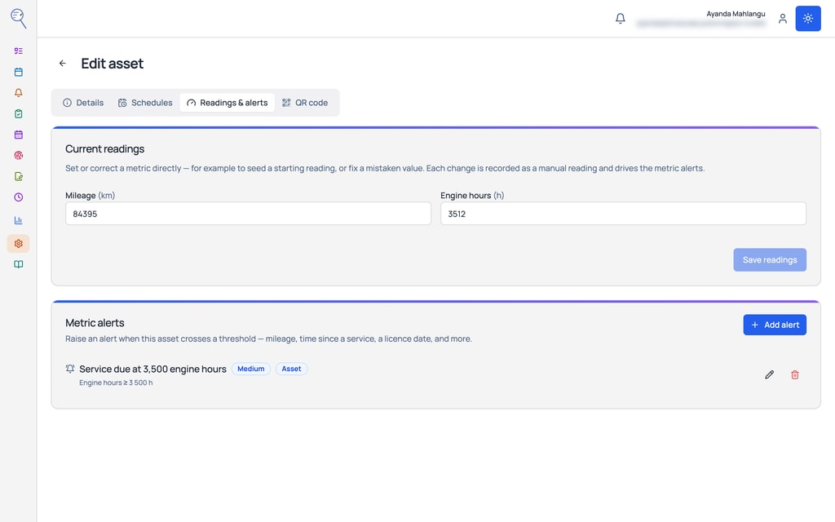Open the user profile icon
This screenshot has width=835, height=522.
coord(782,19)
